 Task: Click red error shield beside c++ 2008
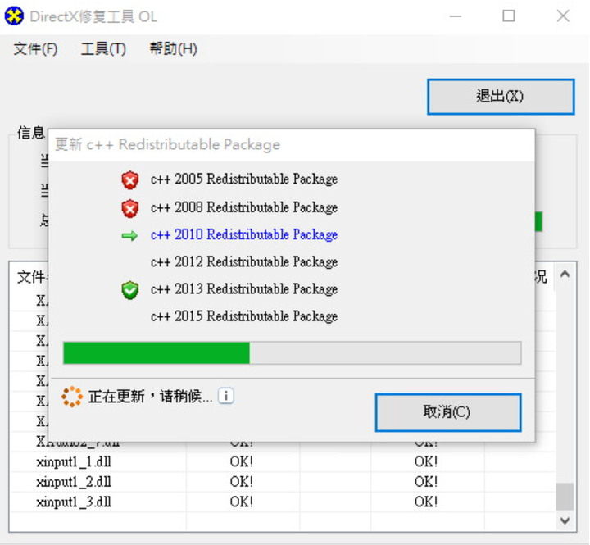click(x=129, y=208)
